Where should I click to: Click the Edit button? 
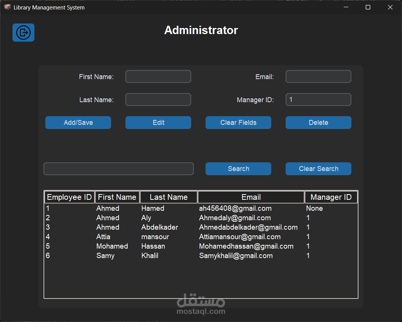tap(158, 123)
